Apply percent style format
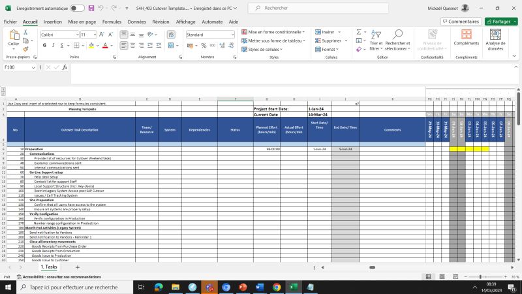522x294 pixels. click(x=204, y=45)
